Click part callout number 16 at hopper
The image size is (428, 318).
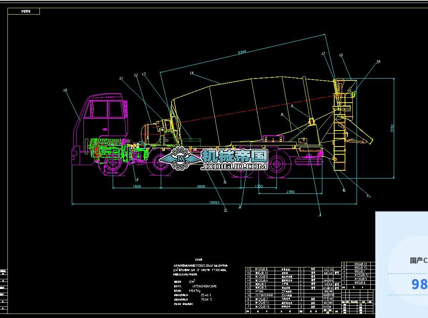point(379,62)
